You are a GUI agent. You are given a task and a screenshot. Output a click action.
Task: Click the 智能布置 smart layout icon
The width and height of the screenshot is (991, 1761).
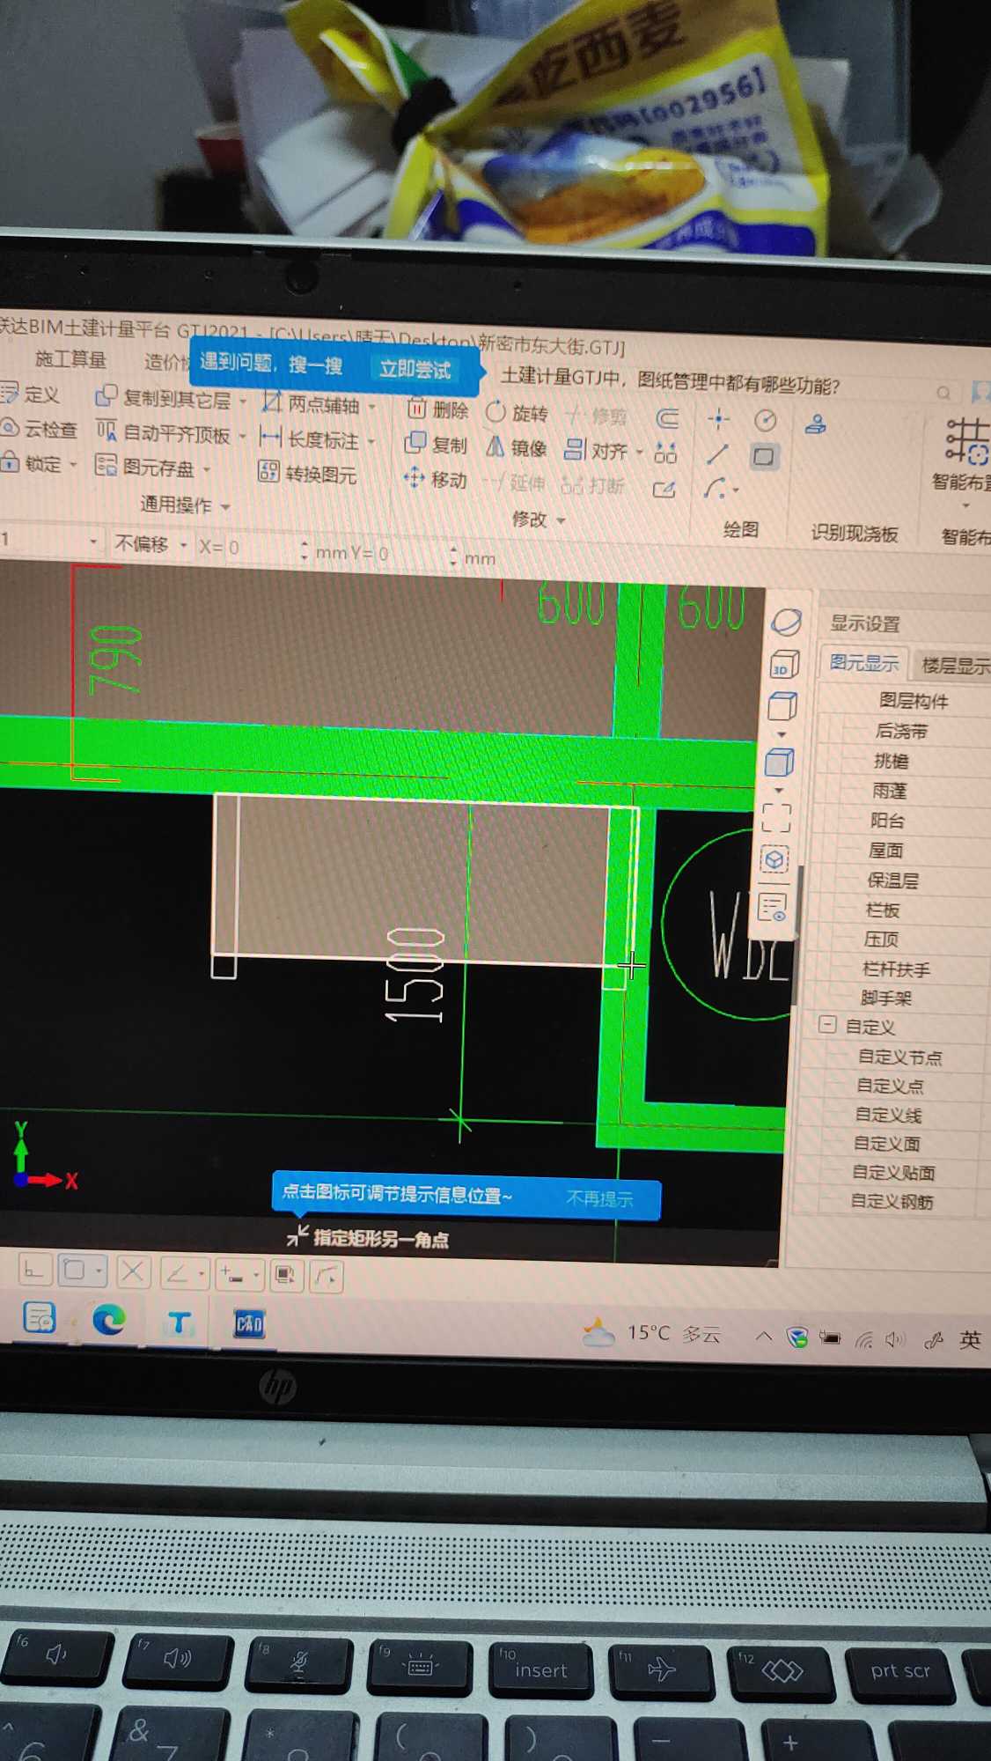(967, 440)
